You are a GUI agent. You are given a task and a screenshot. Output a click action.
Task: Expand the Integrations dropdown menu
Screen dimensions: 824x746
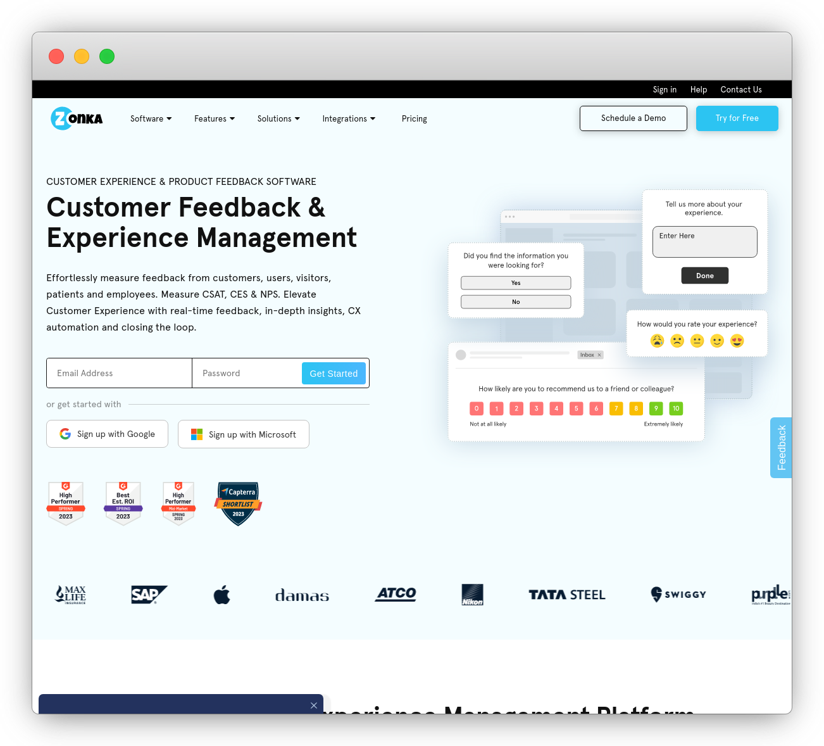349,119
